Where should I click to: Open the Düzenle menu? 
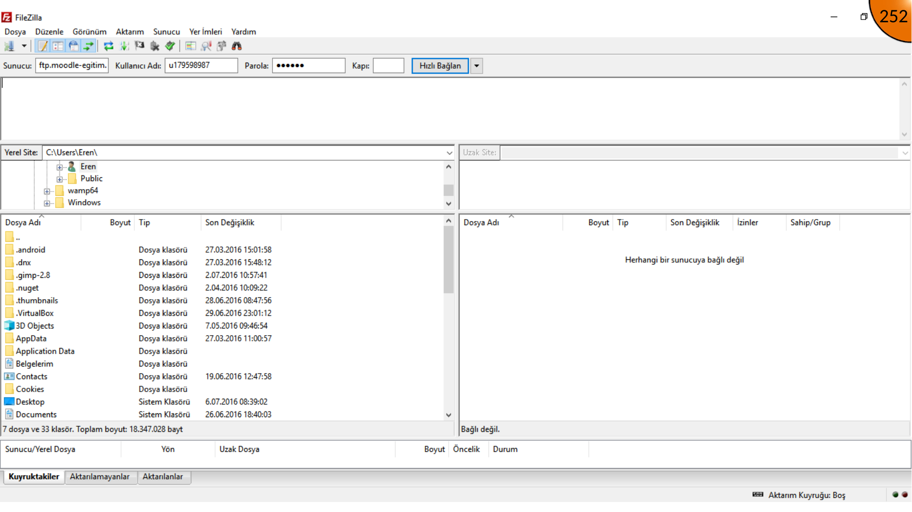point(49,32)
